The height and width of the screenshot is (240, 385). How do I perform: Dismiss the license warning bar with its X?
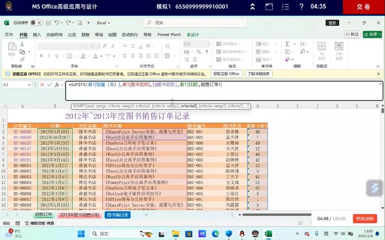pos(378,74)
